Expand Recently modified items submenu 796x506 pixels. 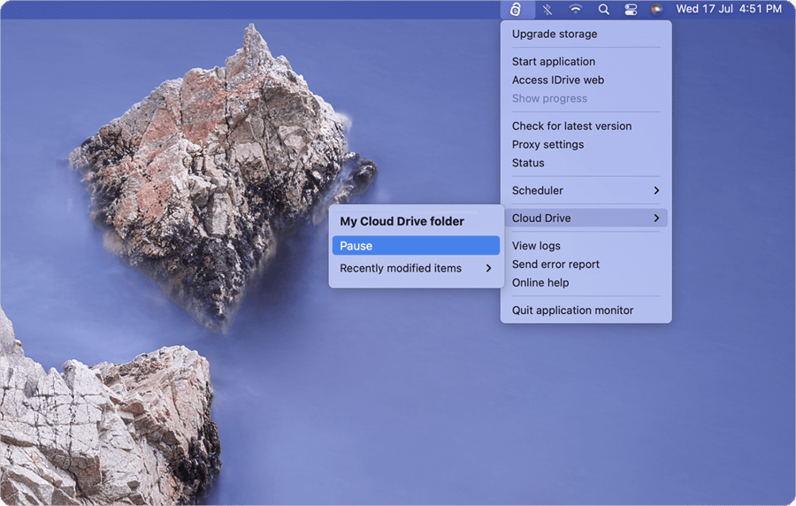point(416,268)
